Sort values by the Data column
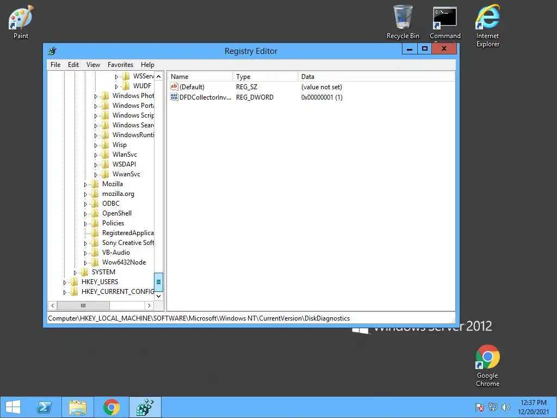Image resolution: width=557 pixels, height=418 pixels. pyautogui.click(x=376, y=76)
